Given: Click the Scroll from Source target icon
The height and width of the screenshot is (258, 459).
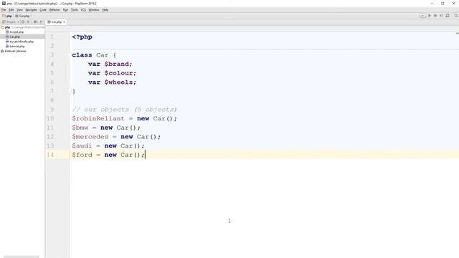Looking at the screenshot, I should tap(23, 22).
